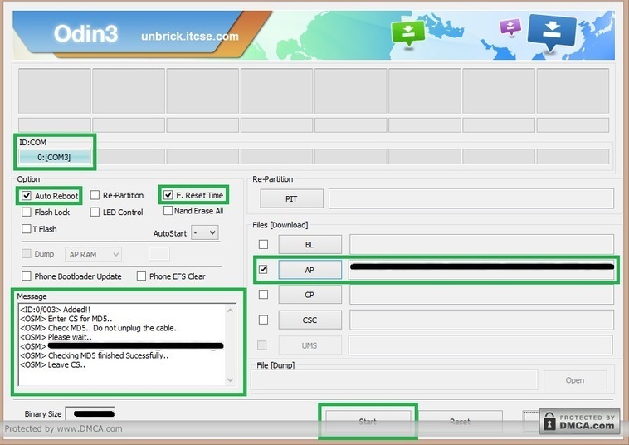This screenshot has width=629, height=445.
Task: Click the PIT file path field
Action: 471,198
